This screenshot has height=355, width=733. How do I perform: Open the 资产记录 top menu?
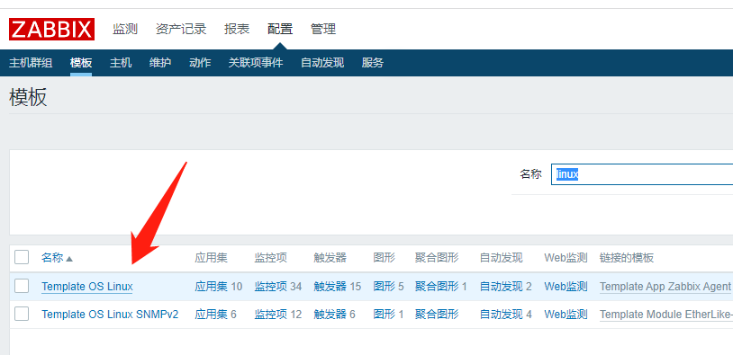[181, 29]
